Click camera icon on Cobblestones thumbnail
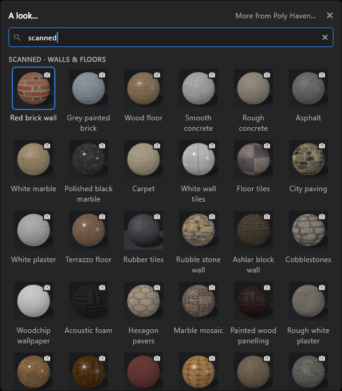Viewport: 342px width, 391px height. [x=322, y=216]
